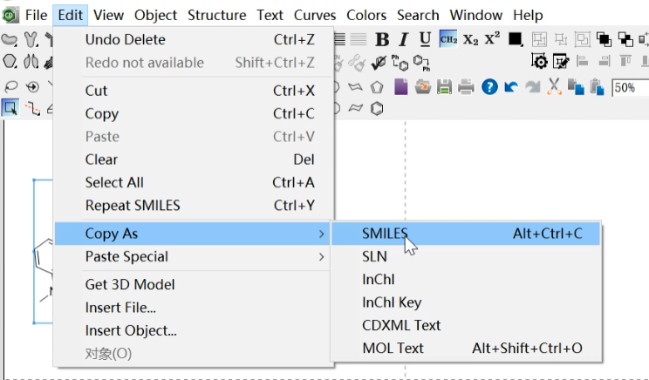Select the Marquee selection tool
The width and height of the screenshot is (649, 380).
pyautogui.click(x=10, y=108)
